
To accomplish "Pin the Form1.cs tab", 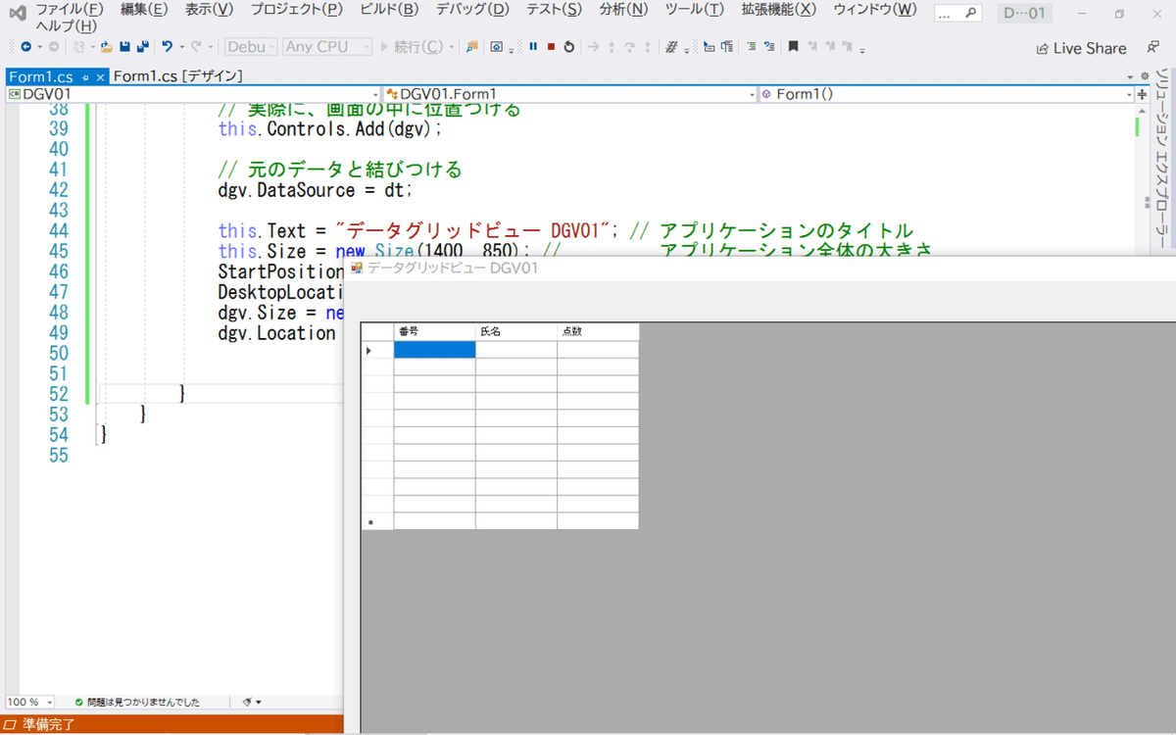I will pos(85,76).
